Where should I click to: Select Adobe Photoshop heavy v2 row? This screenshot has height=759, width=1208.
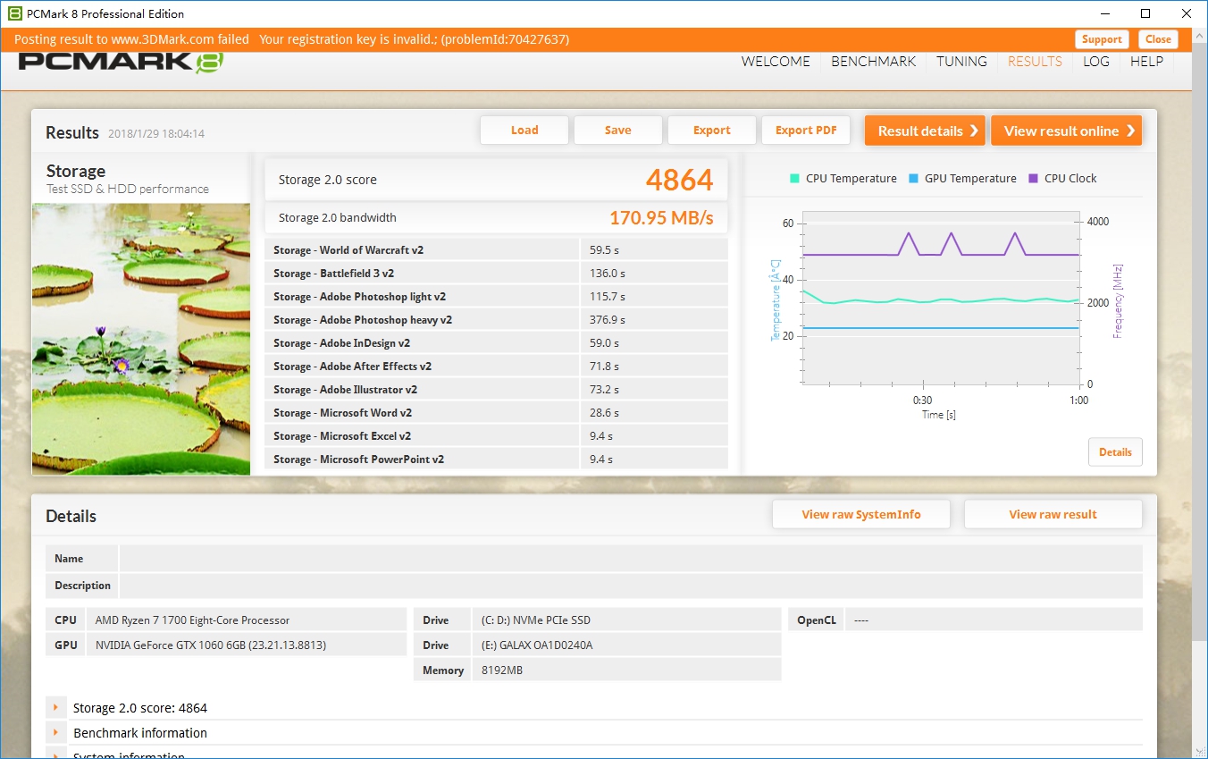[x=497, y=320]
